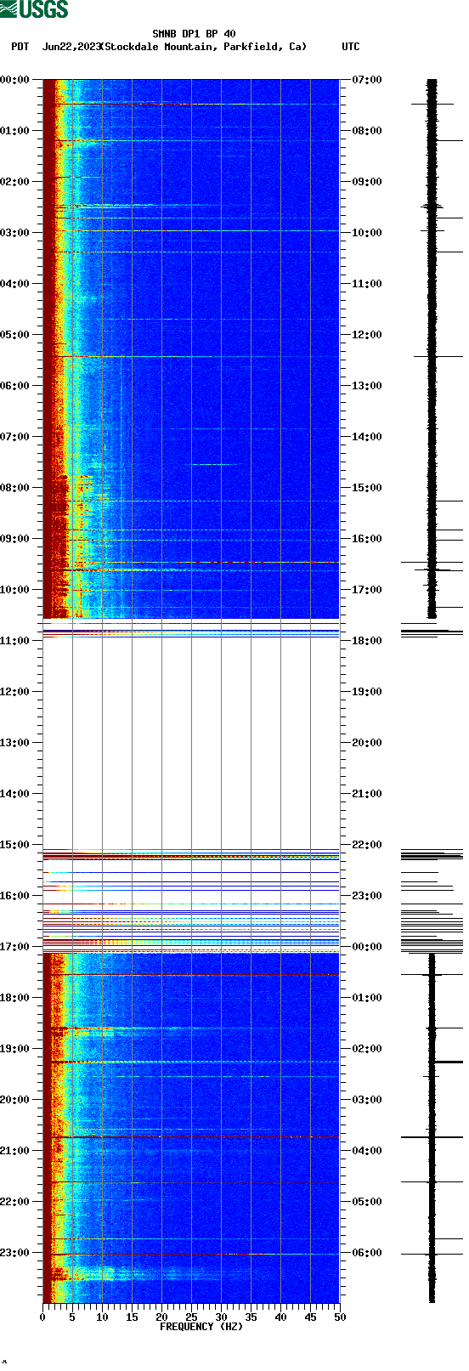This screenshot has width=469, height=1371.
Task: Click the UTC '00:00' time label on the right axis
Action: [367, 947]
